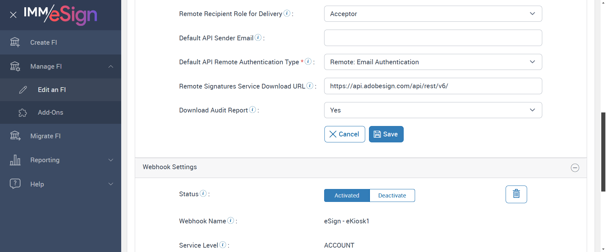Click info icon next to Webhook Name
Viewport: 606px width, 252px height.
pos(231,220)
